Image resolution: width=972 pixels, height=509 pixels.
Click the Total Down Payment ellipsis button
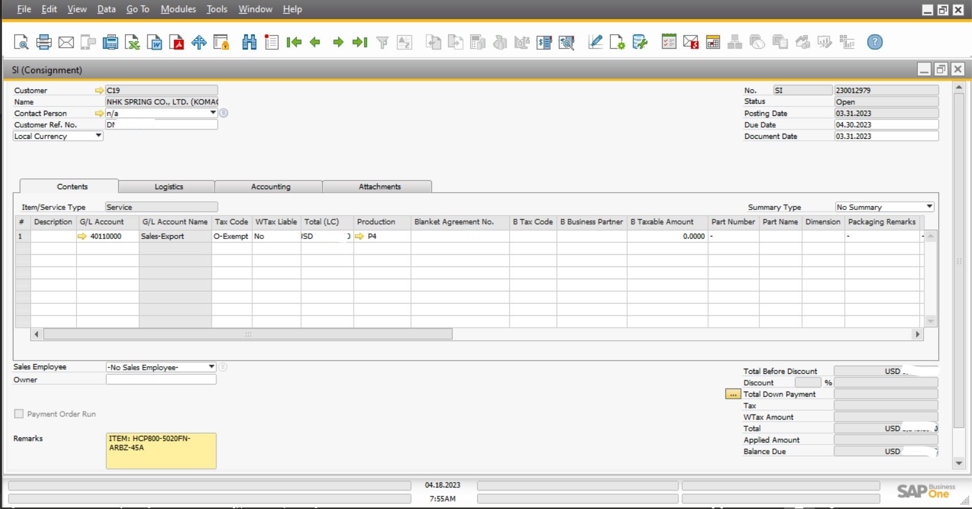[733, 394]
